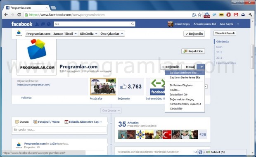Image resolution: width=256 pixels, height=157 pixels.
Task: Choose Bir Reklam Oluşturun menu item
Action: (x=185, y=85)
